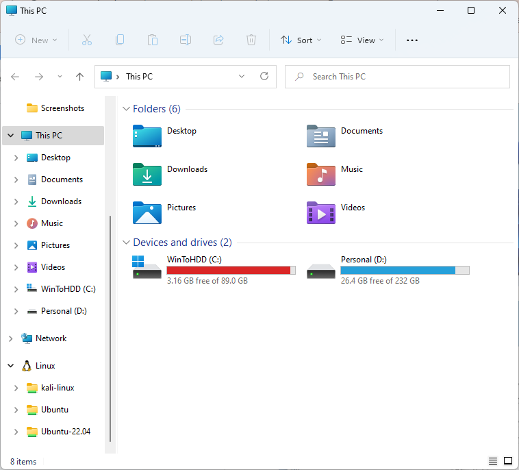Click the Linux penguin icon in sidebar

[x=27, y=366]
